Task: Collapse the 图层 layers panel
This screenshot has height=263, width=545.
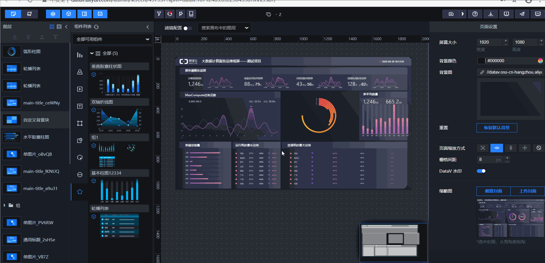Action: point(66,27)
